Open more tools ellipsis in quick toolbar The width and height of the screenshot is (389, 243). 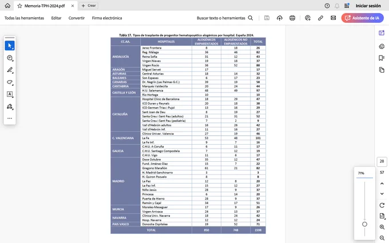click(x=10, y=118)
